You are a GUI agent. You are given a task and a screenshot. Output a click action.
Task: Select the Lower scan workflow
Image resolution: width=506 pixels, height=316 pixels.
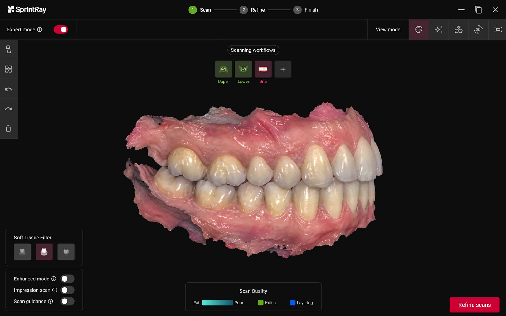pyautogui.click(x=243, y=69)
